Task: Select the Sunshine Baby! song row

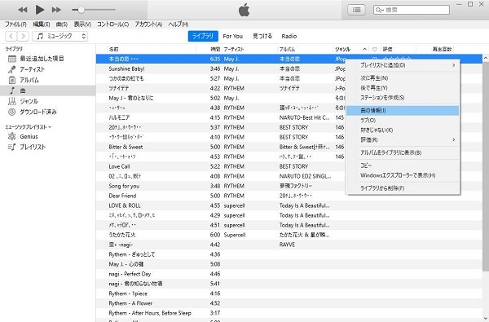Action: pyautogui.click(x=289, y=68)
